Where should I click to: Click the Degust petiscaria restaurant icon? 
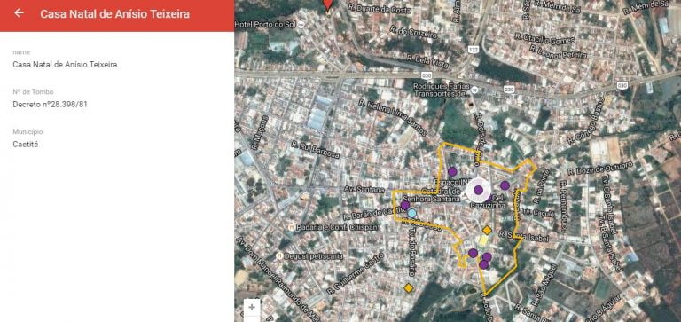(279, 256)
